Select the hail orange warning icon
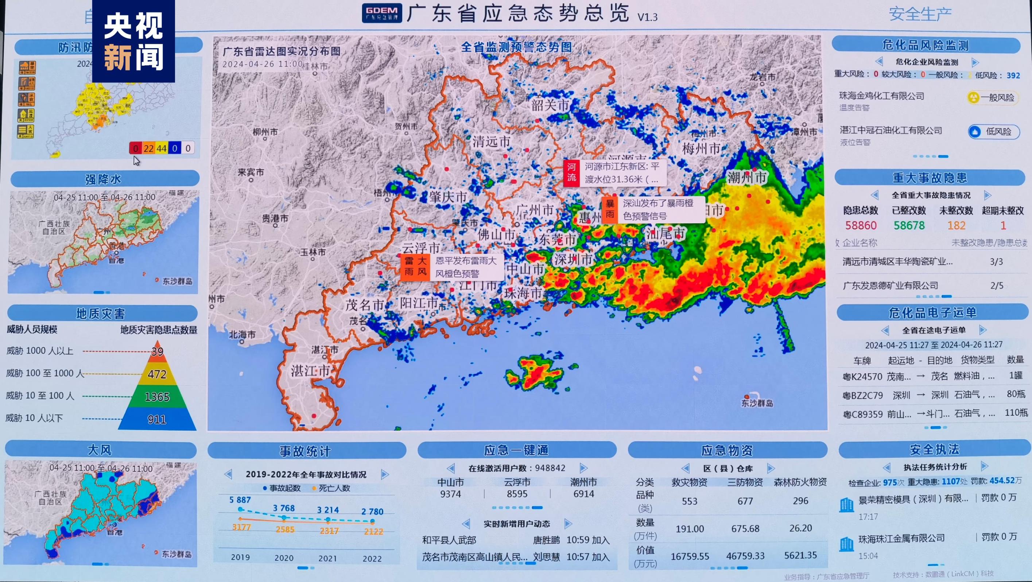1032x582 pixels. click(27, 100)
